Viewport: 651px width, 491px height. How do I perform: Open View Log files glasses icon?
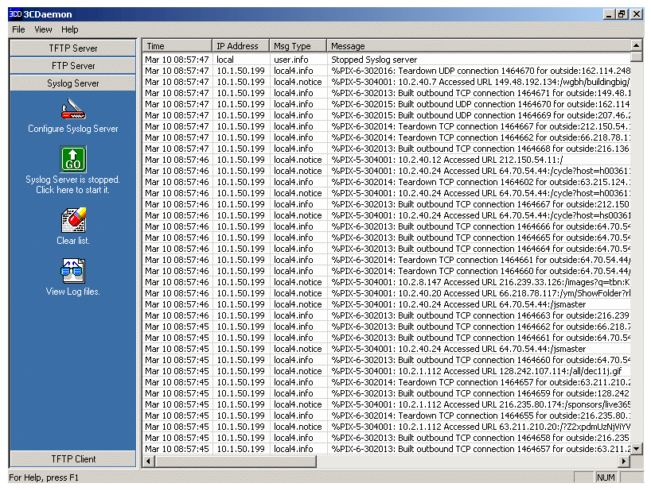pyautogui.click(x=72, y=271)
